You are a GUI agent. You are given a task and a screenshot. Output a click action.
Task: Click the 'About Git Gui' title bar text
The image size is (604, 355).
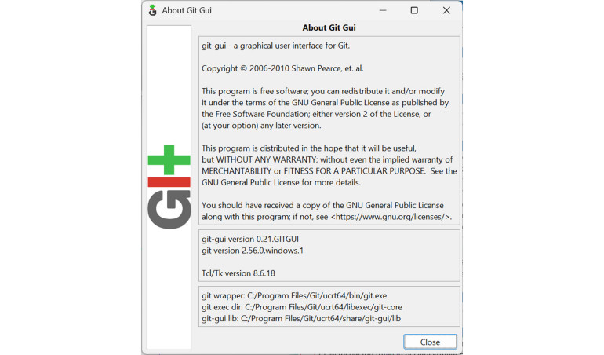click(187, 10)
